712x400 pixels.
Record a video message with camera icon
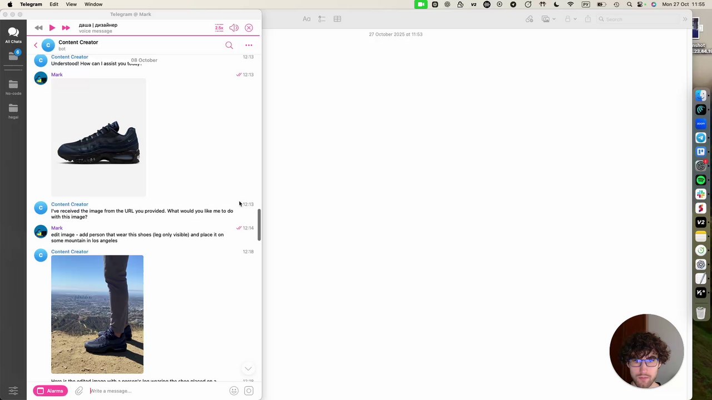point(249,391)
